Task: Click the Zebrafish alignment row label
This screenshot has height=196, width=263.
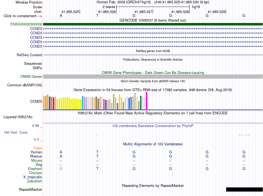Action: (x=35, y=181)
